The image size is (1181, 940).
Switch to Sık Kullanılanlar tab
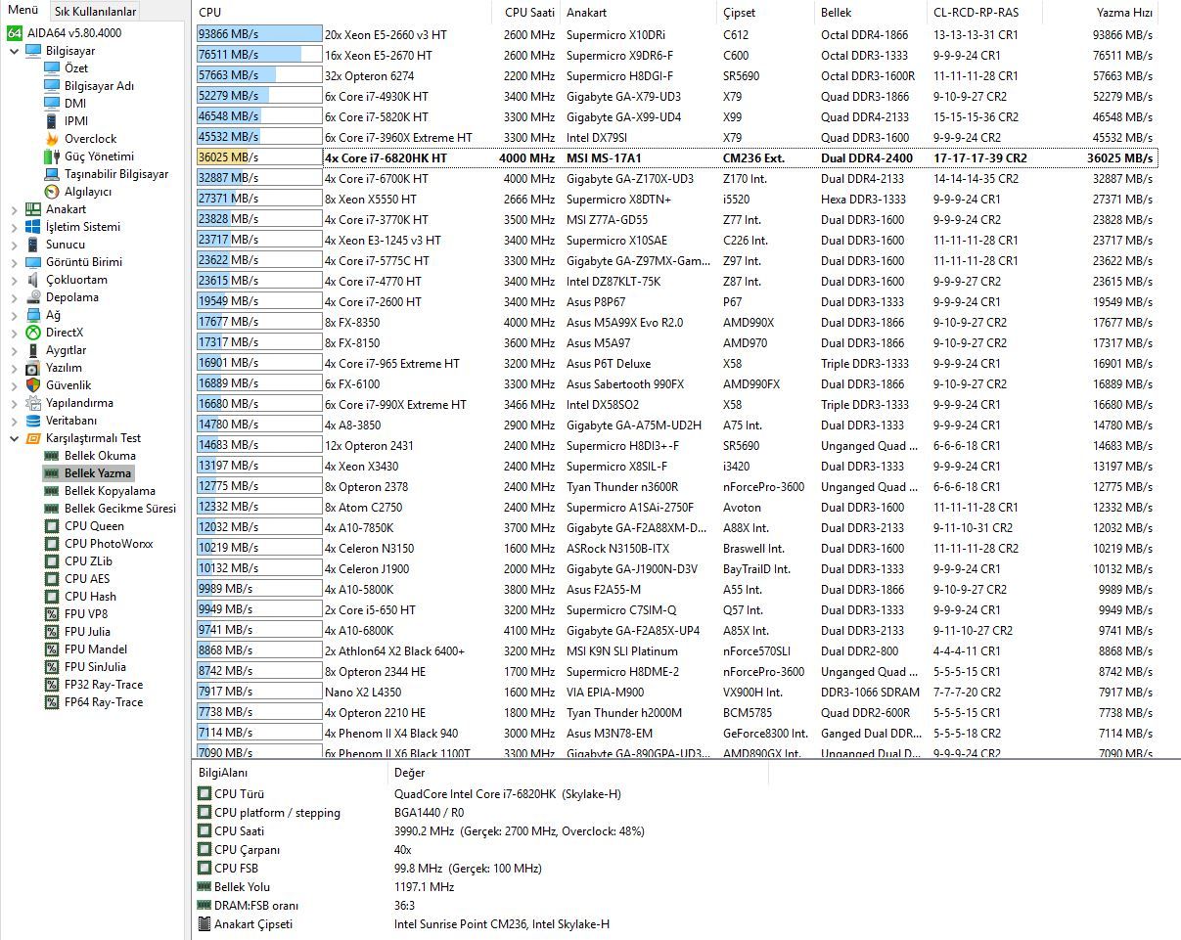point(95,12)
